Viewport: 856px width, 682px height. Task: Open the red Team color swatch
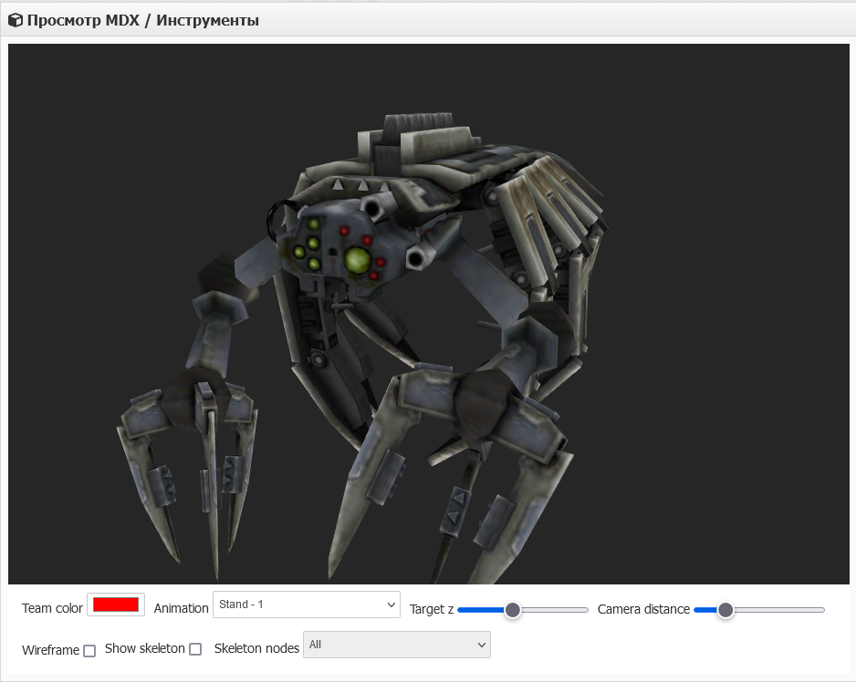[x=116, y=604]
